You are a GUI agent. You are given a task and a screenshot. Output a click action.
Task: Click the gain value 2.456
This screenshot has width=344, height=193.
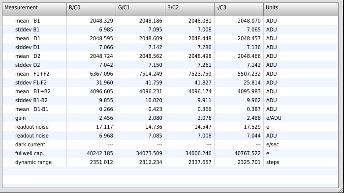click(106, 118)
